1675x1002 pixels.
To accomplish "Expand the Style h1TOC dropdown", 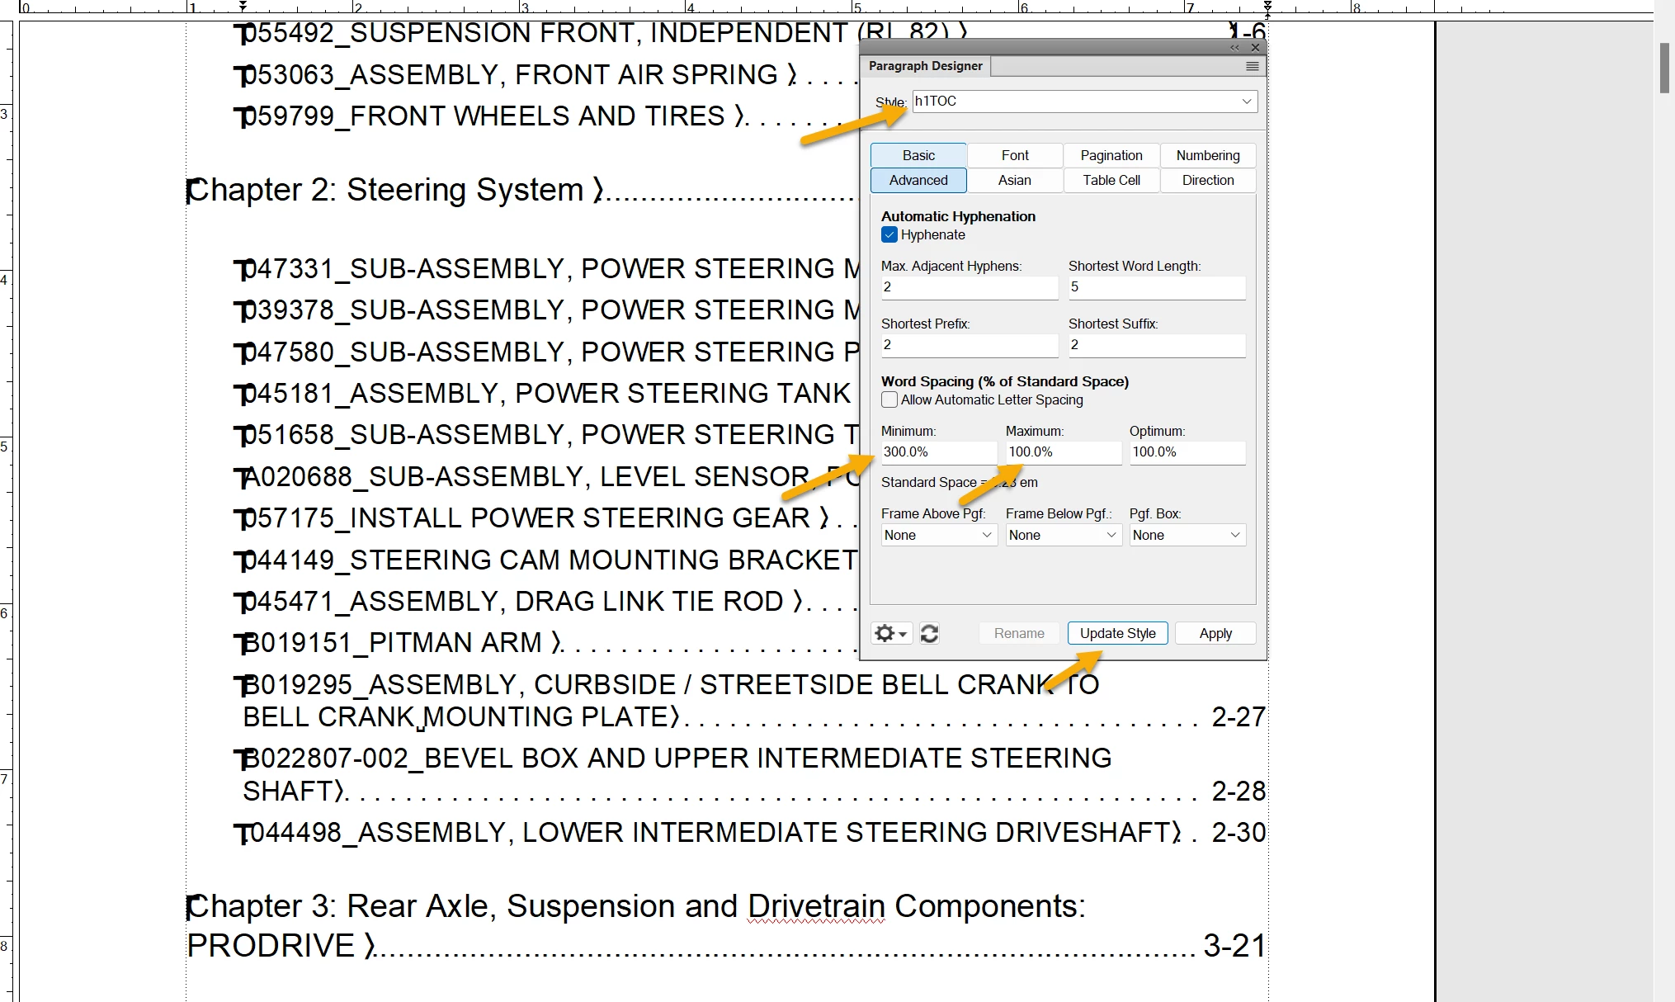I will coord(1246,102).
